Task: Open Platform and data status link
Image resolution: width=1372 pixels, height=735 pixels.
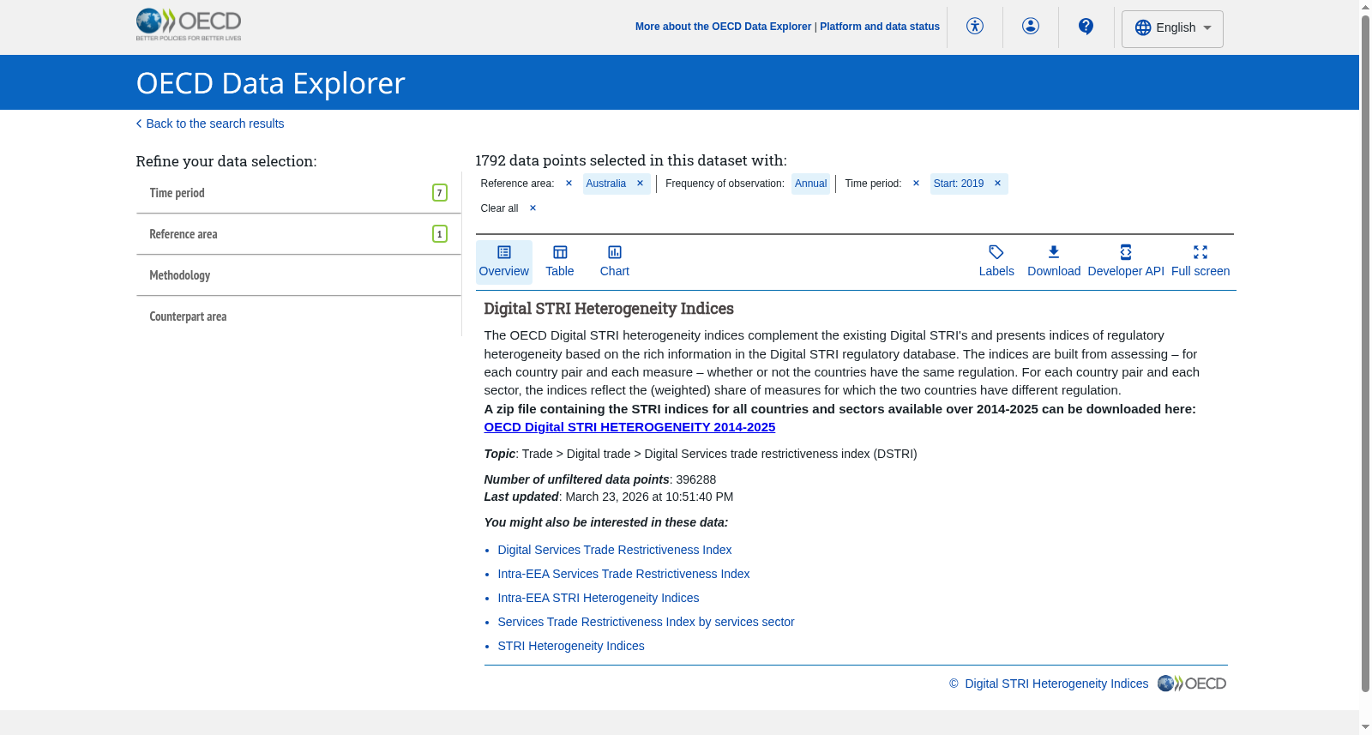Action: click(x=880, y=27)
